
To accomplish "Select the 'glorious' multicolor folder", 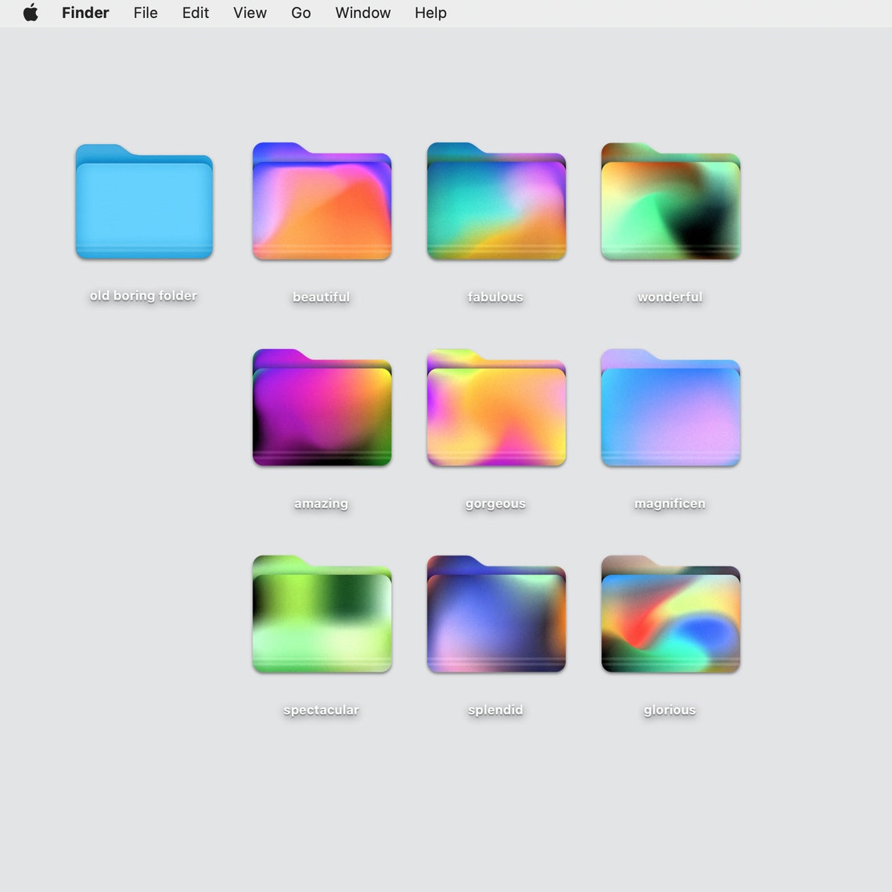I will [670, 615].
